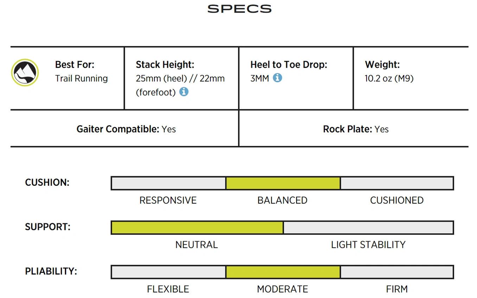The height and width of the screenshot is (298, 477).
Task: Click the highlighted Neutral support segment
Action: tap(197, 228)
